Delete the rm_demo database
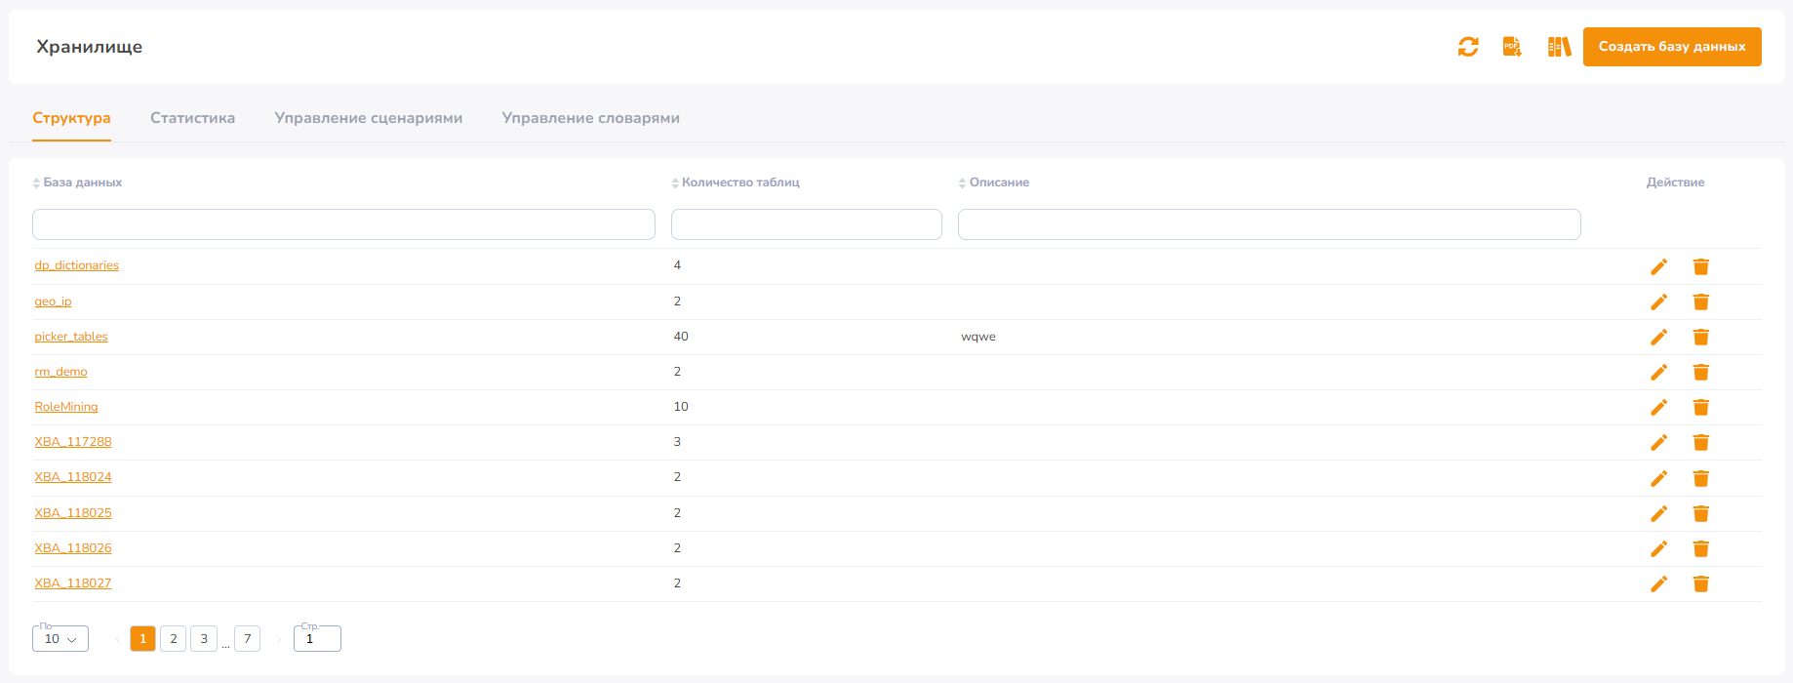The width and height of the screenshot is (1793, 683). click(x=1701, y=372)
